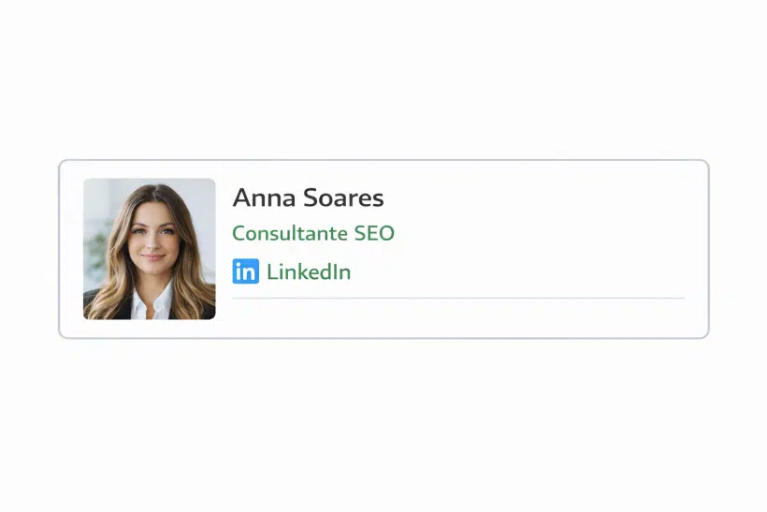Click blank card area right of Consultante SEO
767x512 pixels.
(x=538, y=233)
